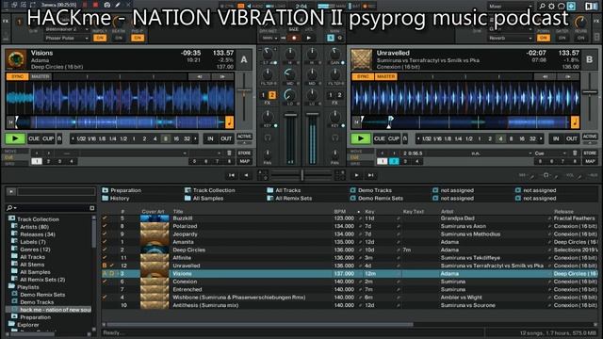Select hotcue 1 on Deck A

click(x=37, y=161)
